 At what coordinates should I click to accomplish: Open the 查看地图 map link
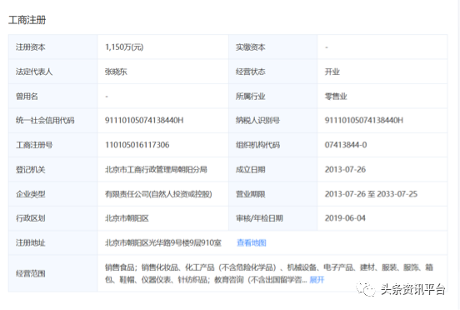[252, 242]
